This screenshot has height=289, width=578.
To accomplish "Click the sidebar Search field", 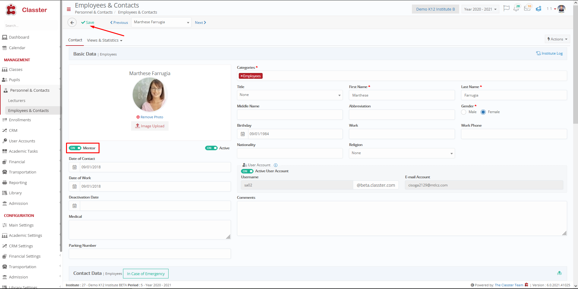I will click(30, 26).
